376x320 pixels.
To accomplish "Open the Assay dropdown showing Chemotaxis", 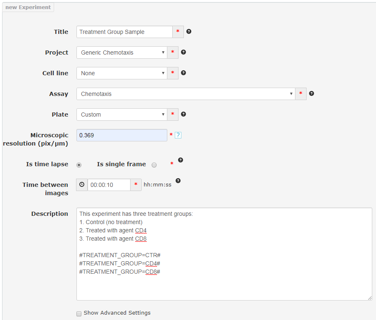I will click(x=186, y=94).
